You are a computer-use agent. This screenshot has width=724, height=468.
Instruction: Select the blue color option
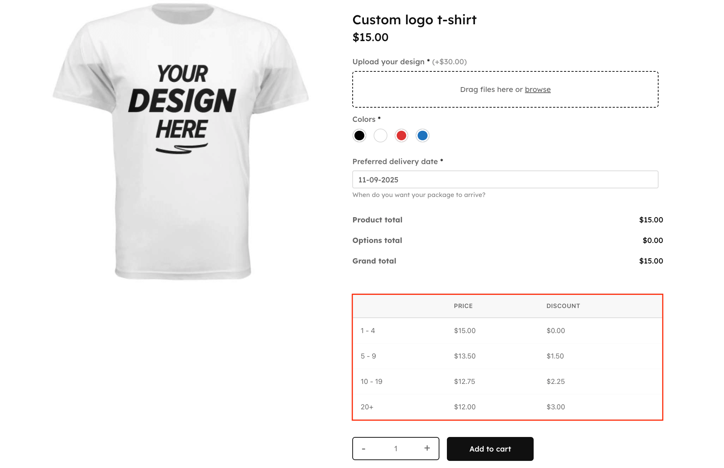(422, 136)
